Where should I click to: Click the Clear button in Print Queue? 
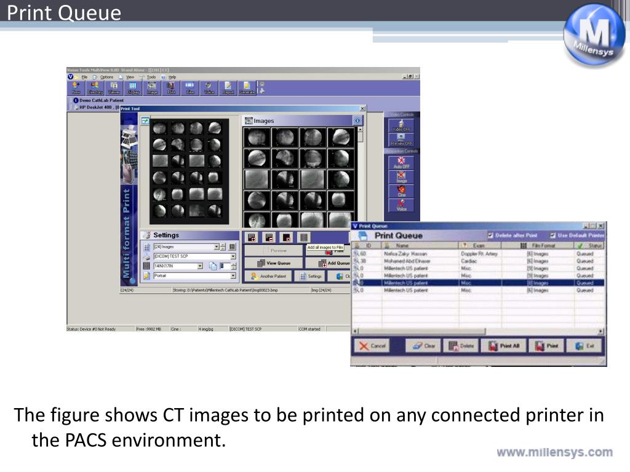[x=423, y=345]
